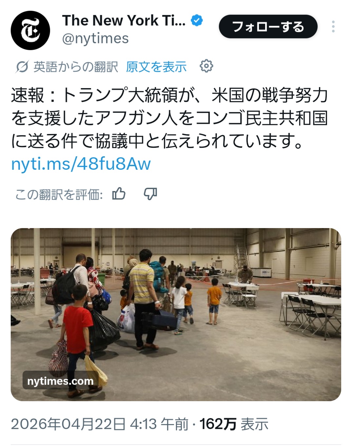
Task: Click the translation indicator icon
Action: [22, 67]
